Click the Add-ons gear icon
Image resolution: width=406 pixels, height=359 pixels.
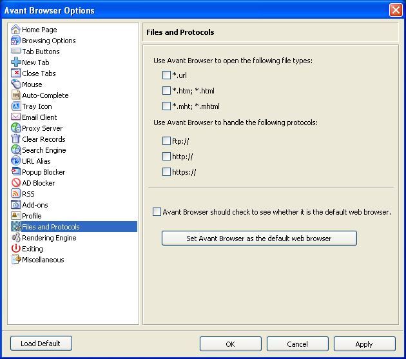[15, 205]
